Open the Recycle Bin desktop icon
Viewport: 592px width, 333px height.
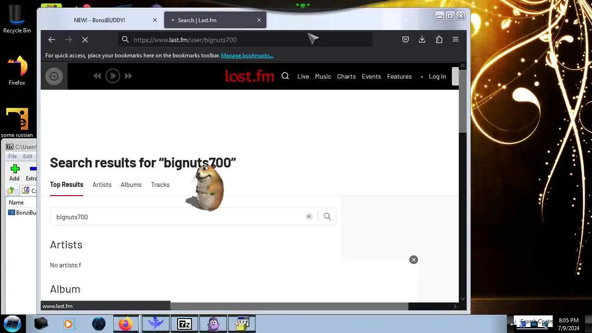17,19
